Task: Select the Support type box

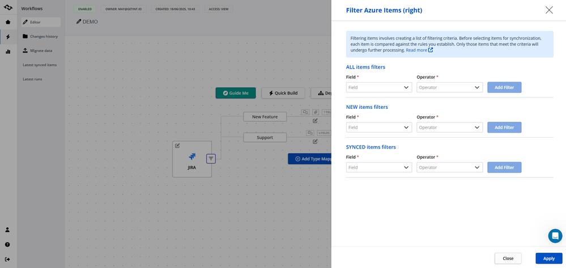Action: (x=265, y=138)
